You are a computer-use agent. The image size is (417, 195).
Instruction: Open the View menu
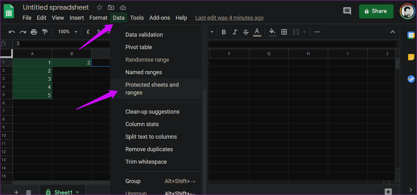click(x=58, y=18)
